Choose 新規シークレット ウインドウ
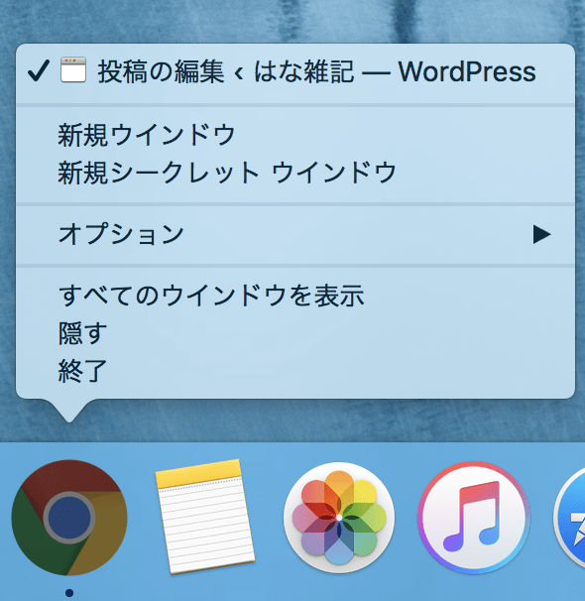 [x=295, y=173]
